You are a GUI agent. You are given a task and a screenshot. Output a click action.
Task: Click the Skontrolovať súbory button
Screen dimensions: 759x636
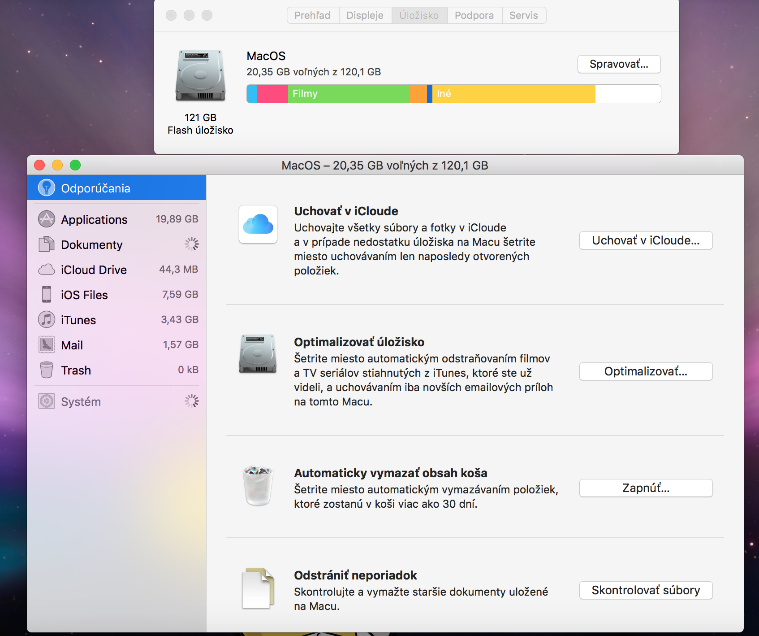tap(646, 590)
